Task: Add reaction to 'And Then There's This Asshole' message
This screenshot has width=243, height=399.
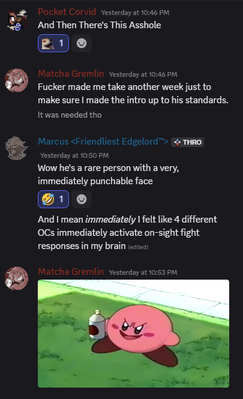Action: (x=82, y=43)
